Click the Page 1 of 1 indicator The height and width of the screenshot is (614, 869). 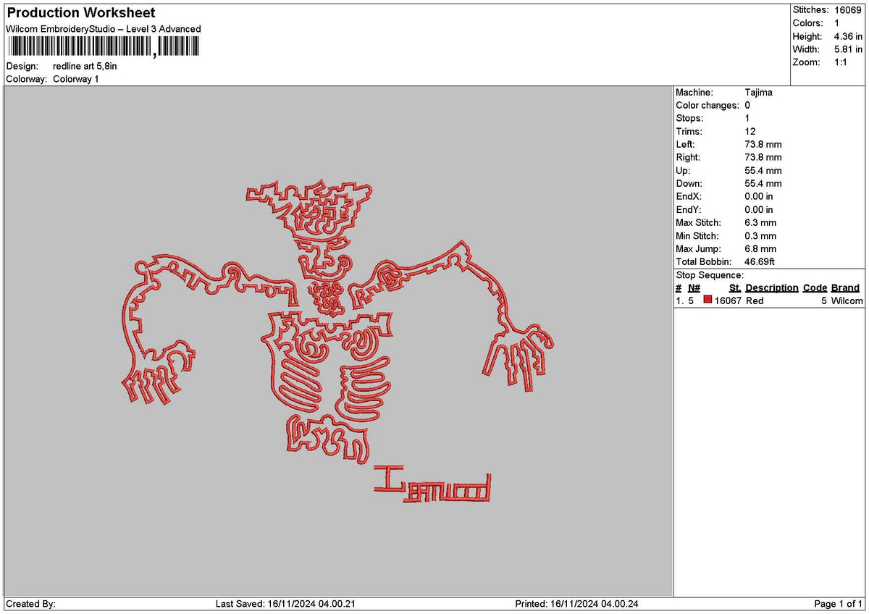tap(839, 604)
